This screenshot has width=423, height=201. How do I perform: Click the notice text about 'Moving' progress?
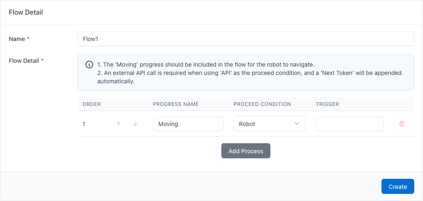coord(205,64)
